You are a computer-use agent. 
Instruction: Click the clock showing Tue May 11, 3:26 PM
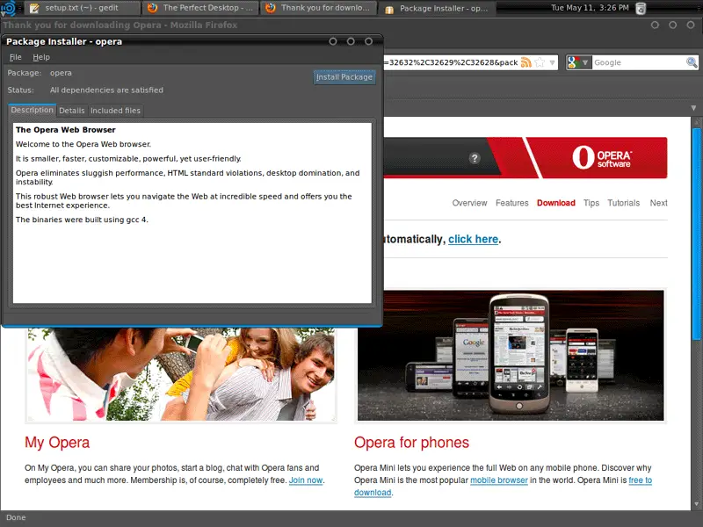[x=590, y=8]
